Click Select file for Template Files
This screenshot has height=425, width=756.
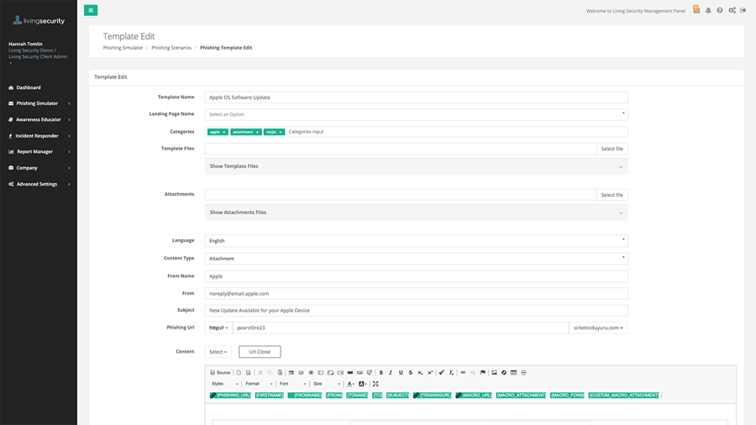click(612, 149)
